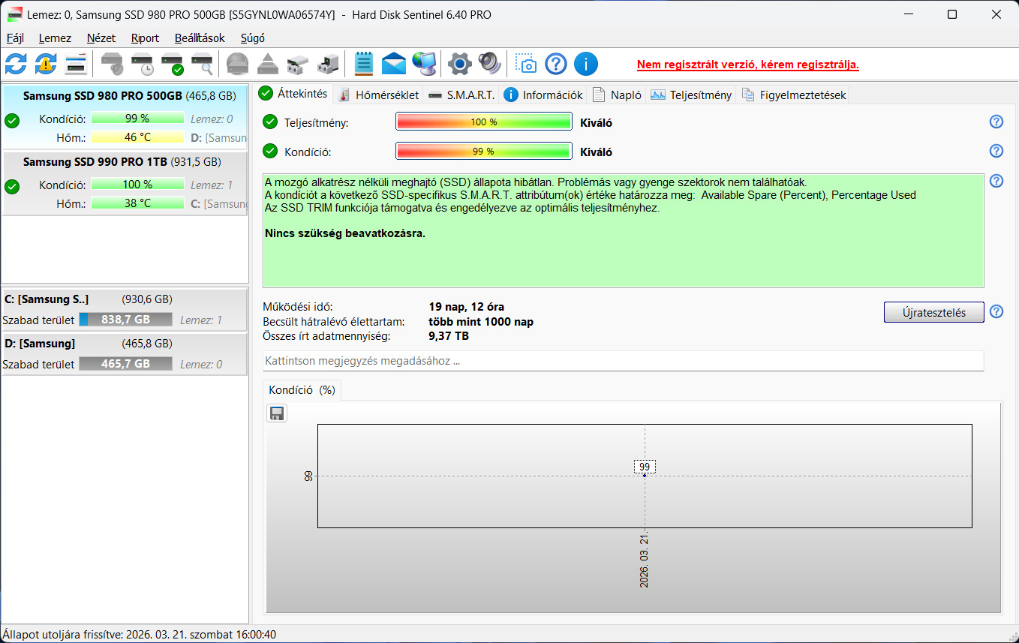Image resolution: width=1019 pixels, height=643 pixels.
Task: Open the Nézet menu
Action: (x=101, y=38)
